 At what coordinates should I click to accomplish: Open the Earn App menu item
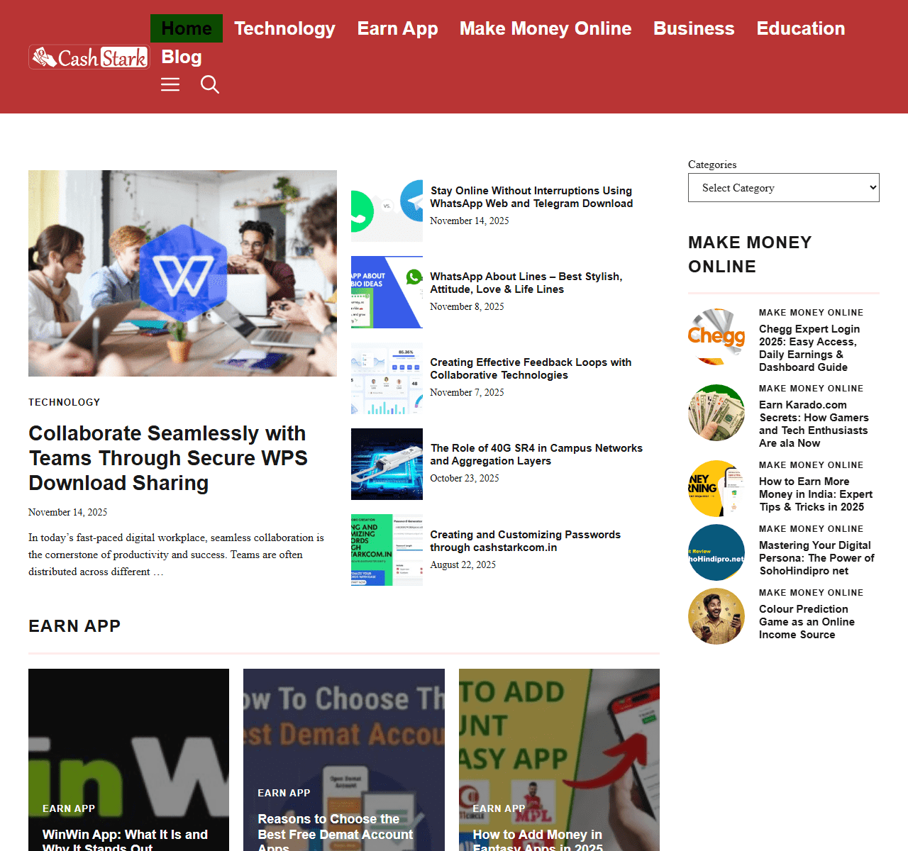point(397,28)
